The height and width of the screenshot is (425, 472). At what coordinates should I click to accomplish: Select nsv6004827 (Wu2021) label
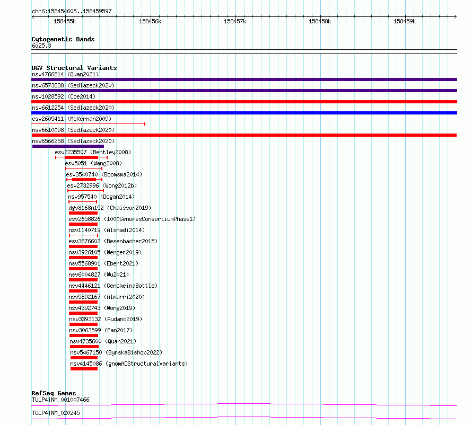point(99,275)
